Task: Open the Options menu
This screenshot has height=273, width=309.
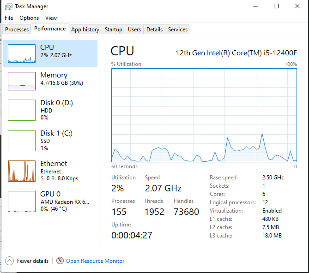Action: [29, 18]
